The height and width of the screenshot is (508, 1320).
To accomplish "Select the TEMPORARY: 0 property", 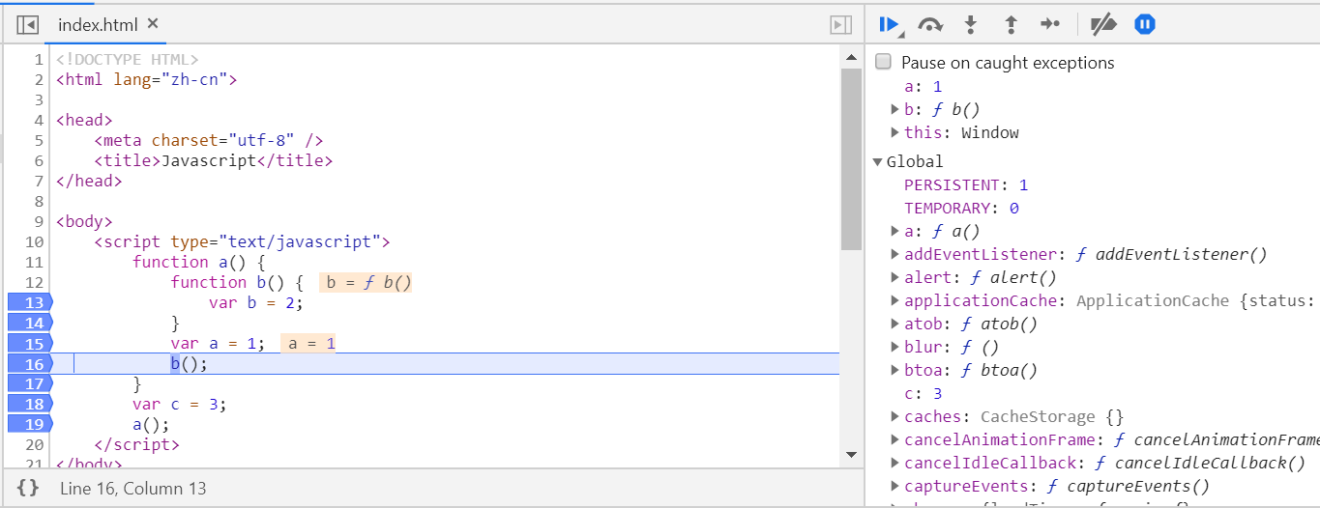I will (961, 208).
